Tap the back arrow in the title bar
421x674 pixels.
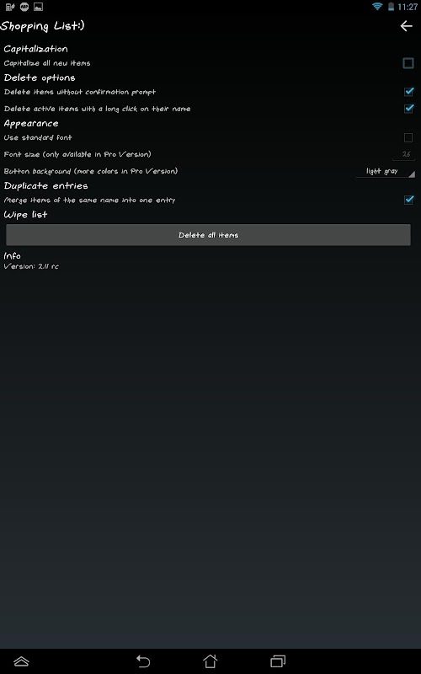(x=406, y=26)
